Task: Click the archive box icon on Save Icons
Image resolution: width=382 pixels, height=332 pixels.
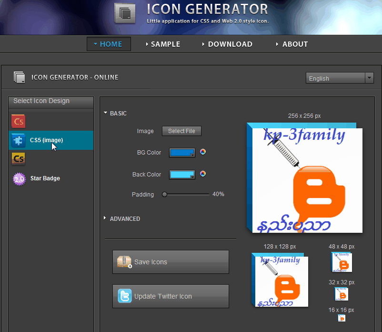Action: (124, 262)
